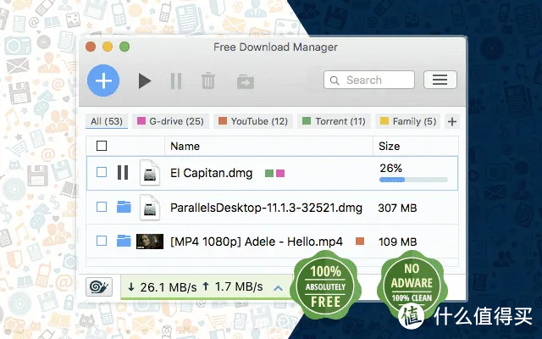This screenshot has height=339, width=542.
Task: Click the move-to-folder toolbar icon
Action: pyautogui.click(x=246, y=81)
